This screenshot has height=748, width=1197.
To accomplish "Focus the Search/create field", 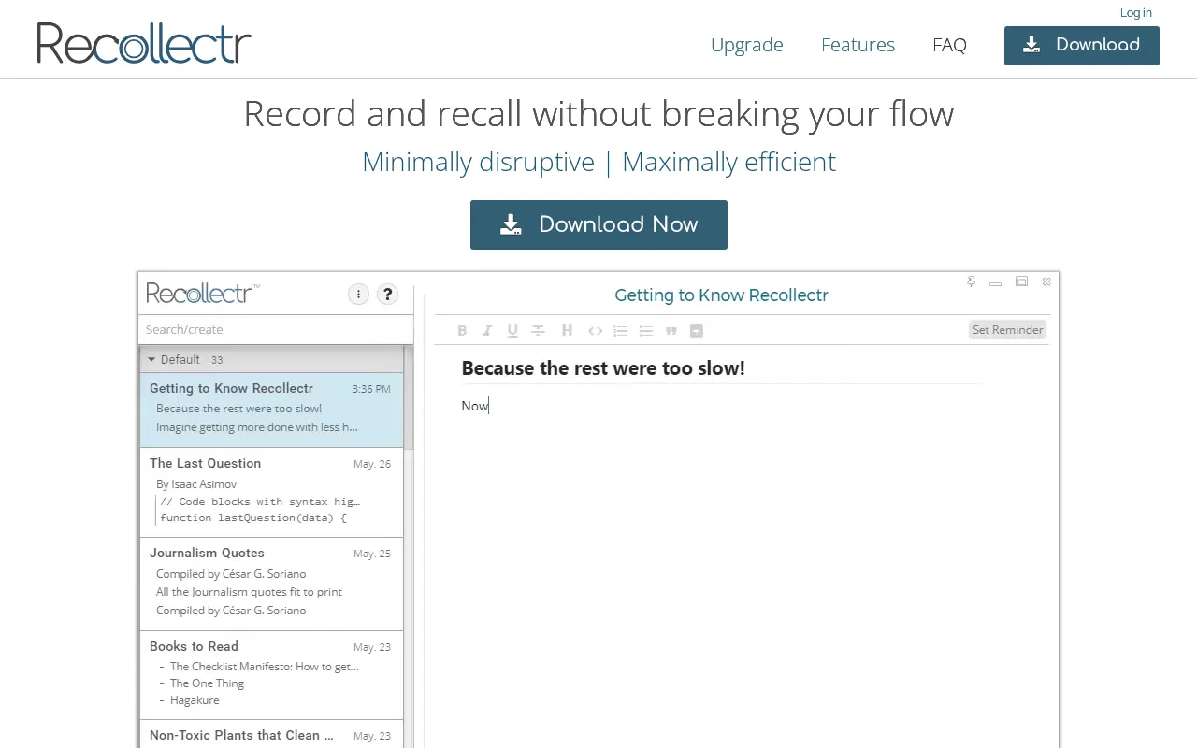I will pos(276,329).
